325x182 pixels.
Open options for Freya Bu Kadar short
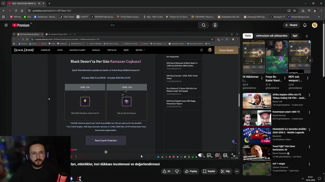pos(285,78)
